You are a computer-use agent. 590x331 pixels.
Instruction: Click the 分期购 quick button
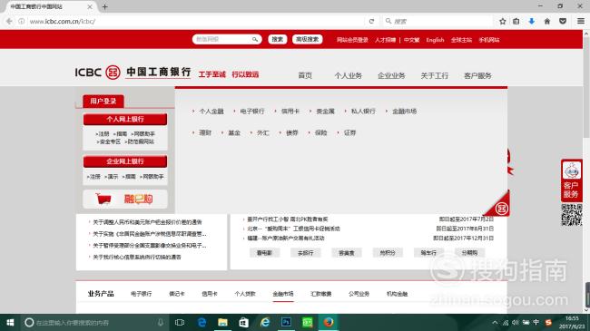pos(469,253)
